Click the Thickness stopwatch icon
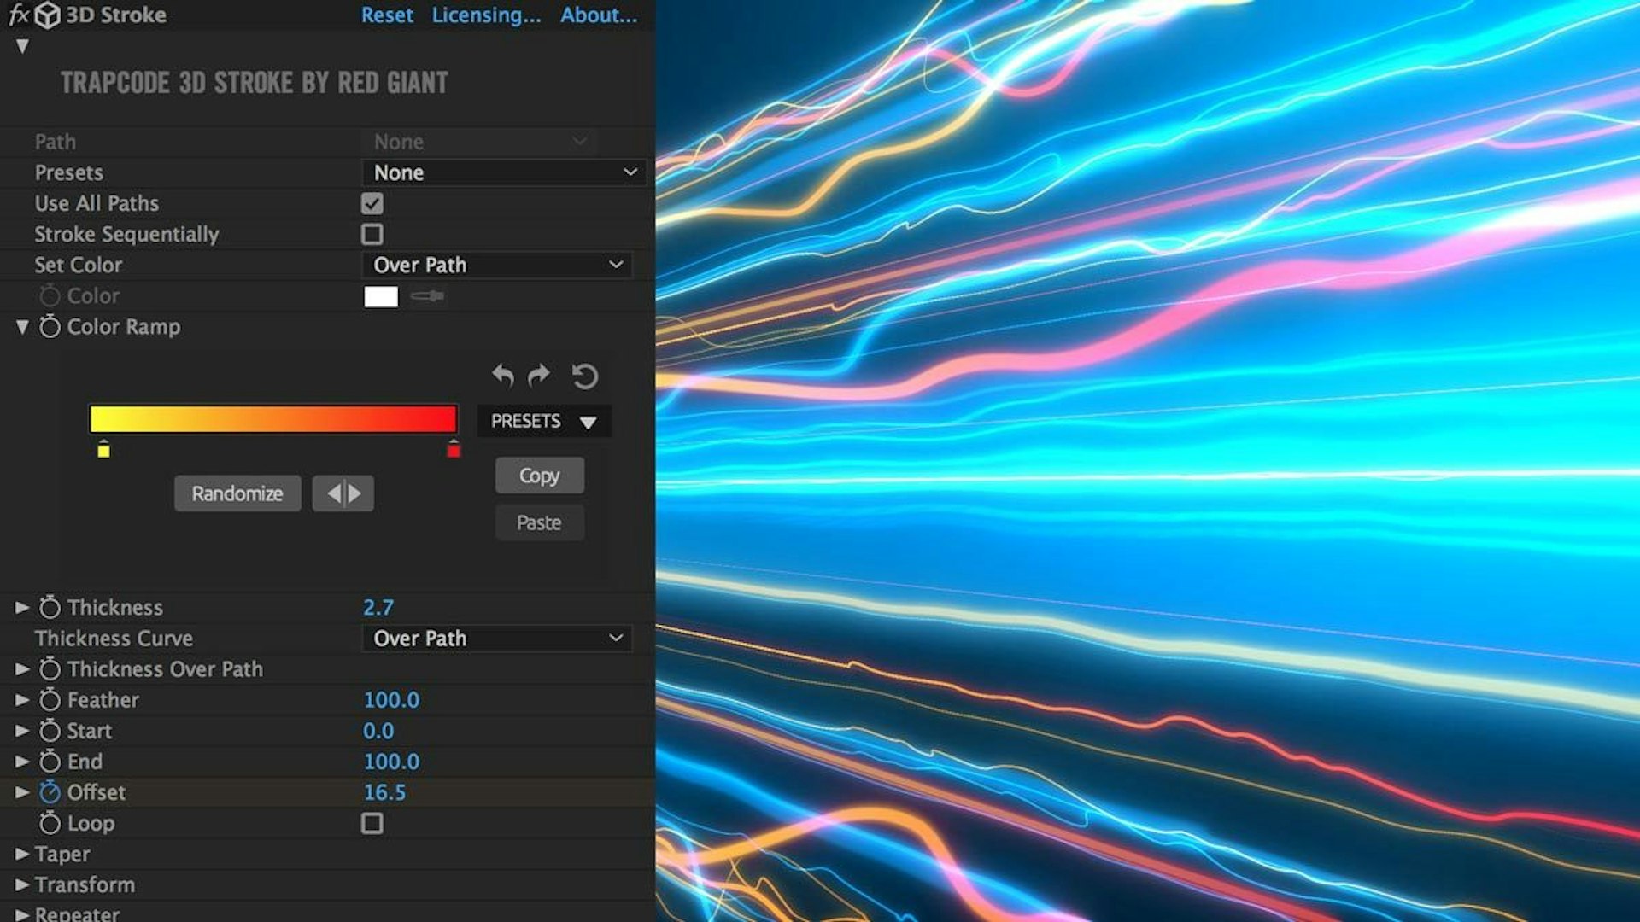 [x=50, y=607]
